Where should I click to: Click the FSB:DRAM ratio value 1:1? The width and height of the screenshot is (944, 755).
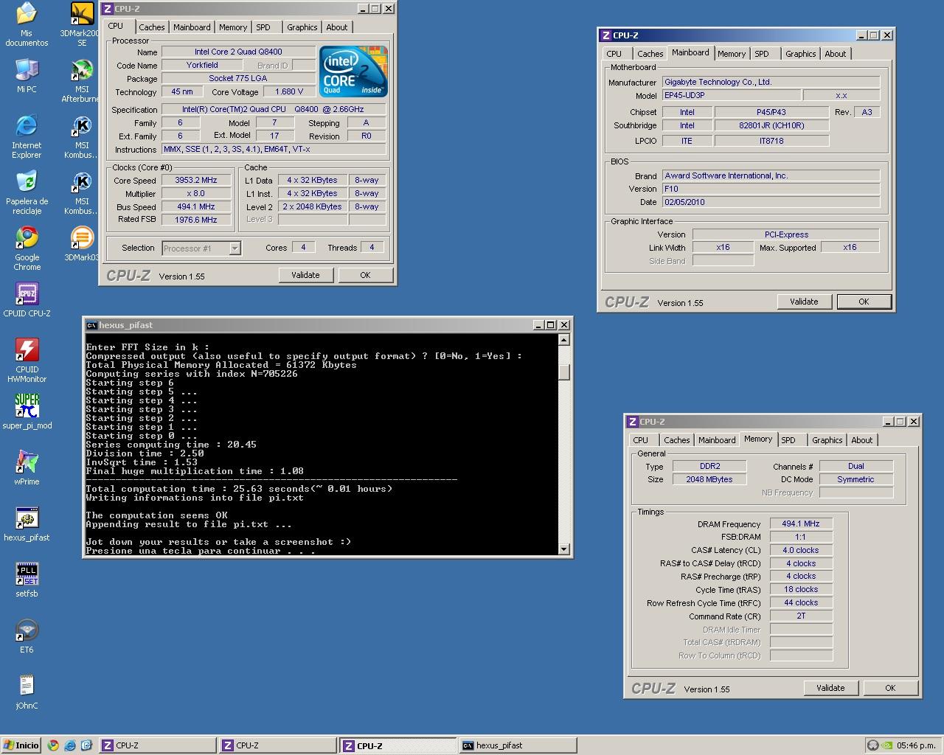pos(801,537)
